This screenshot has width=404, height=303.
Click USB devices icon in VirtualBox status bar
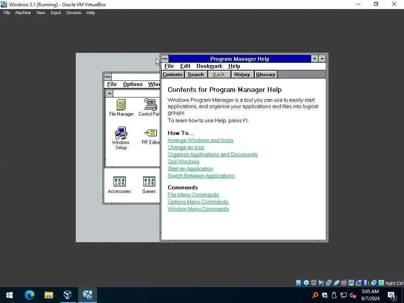tap(336, 283)
